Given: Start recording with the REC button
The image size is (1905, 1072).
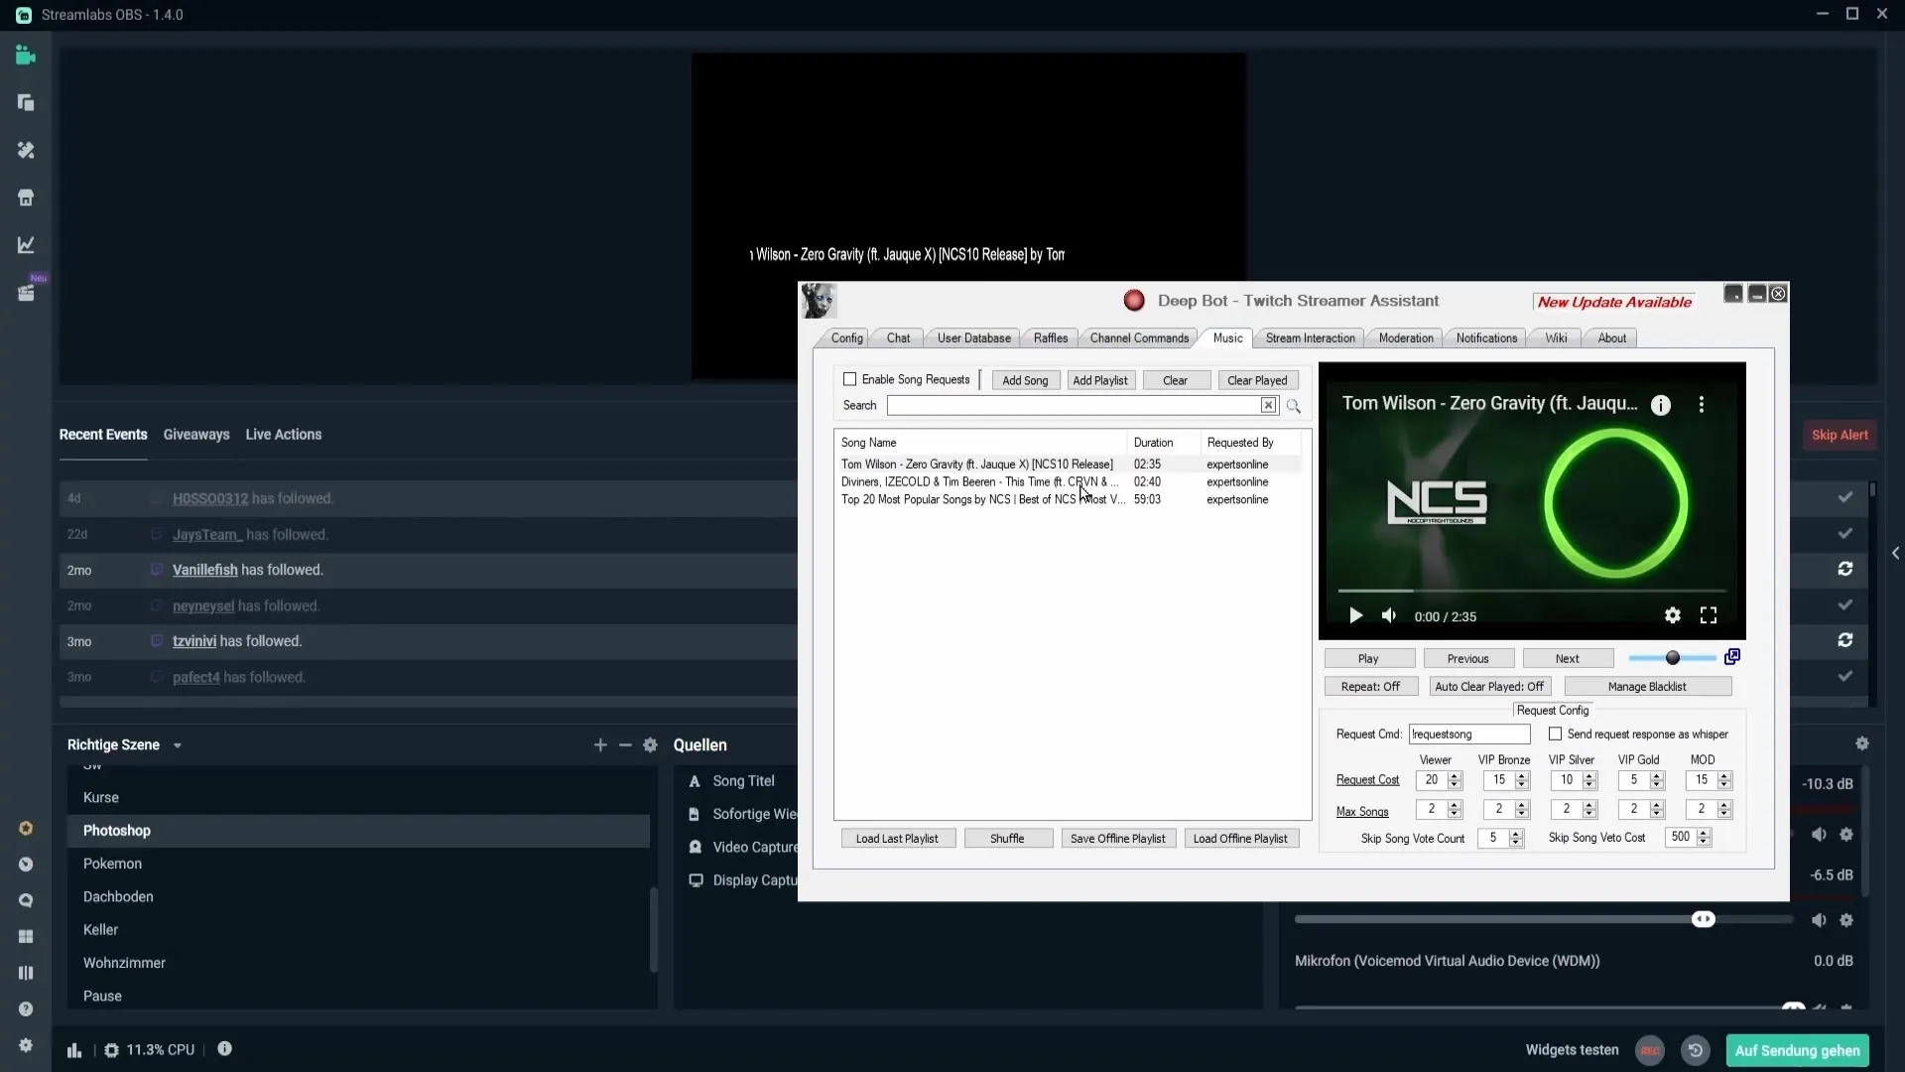Looking at the screenshot, I should [x=1650, y=1050].
